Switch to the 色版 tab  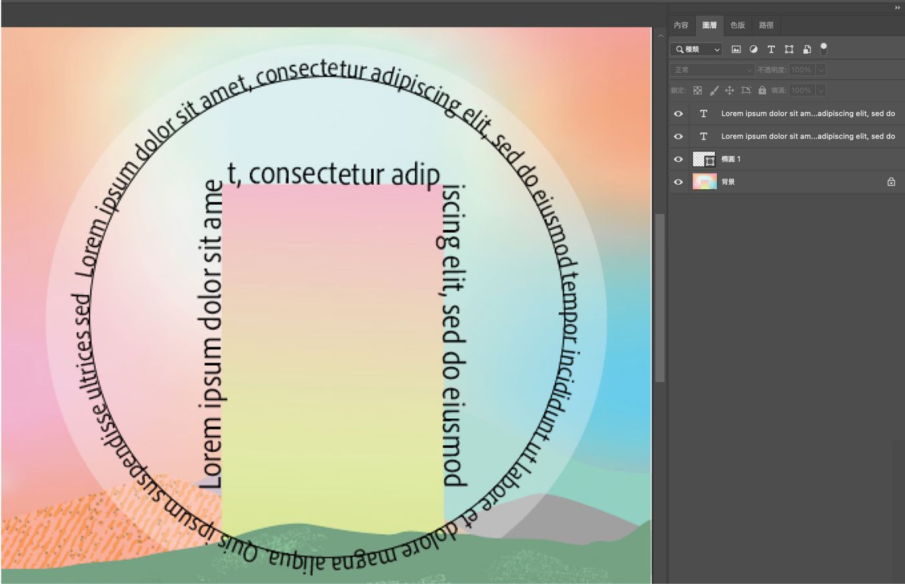click(738, 25)
